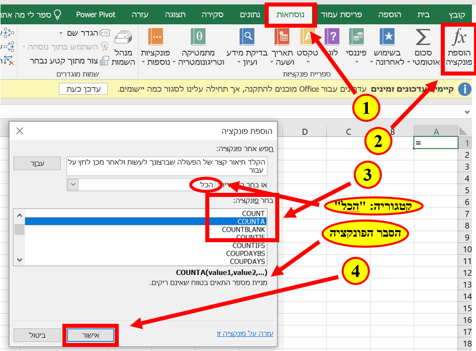Click the ביטול (Cancel) button
This screenshot has height=351, width=476.
point(37,335)
